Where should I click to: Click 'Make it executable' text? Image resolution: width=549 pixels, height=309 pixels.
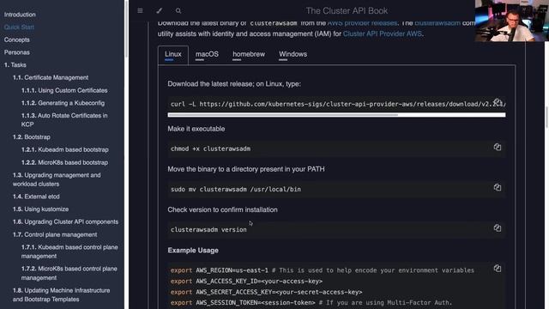(196, 129)
